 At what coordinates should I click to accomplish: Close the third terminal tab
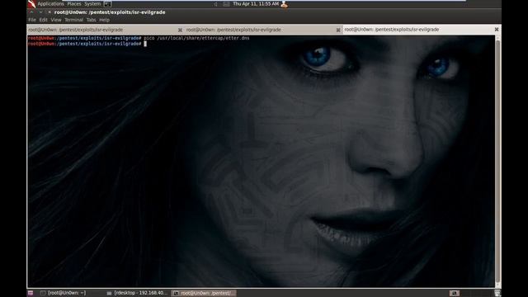click(x=497, y=30)
